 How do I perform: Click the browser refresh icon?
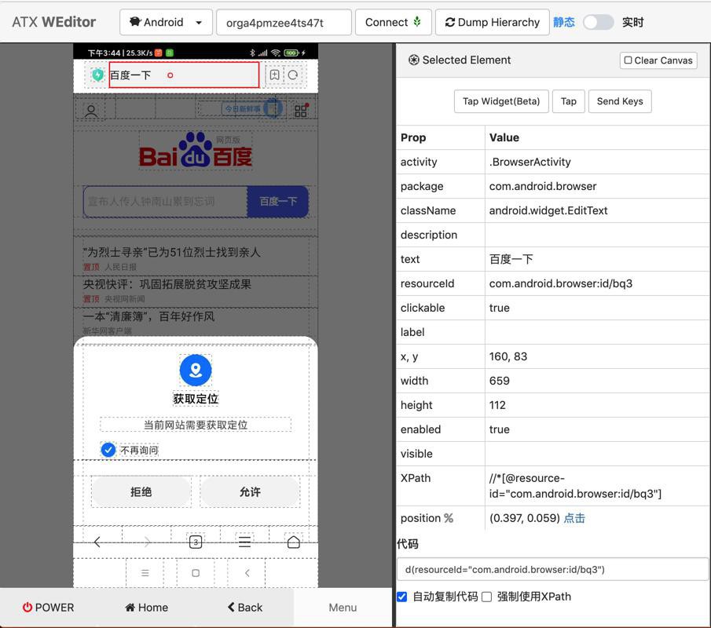[x=293, y=75]
